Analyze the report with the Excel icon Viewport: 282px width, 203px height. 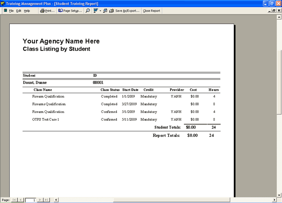coord(105,11)
